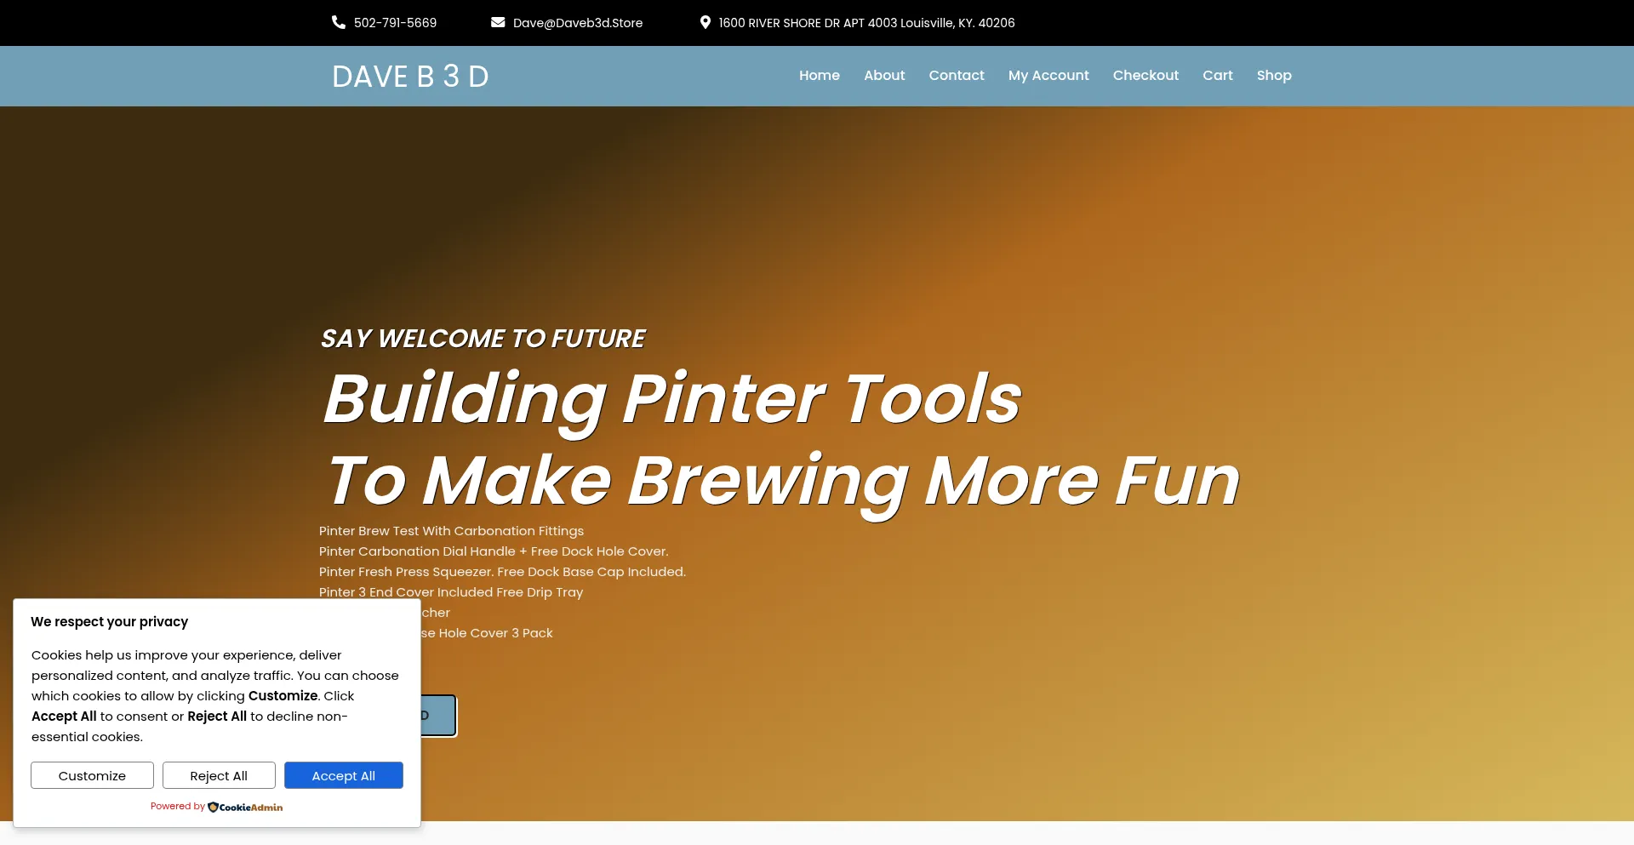
Task: Open the Contact page
Action: [x=957, y=75]
